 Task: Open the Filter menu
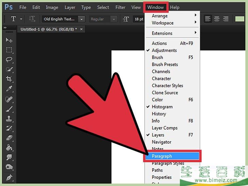(x=120, y=7)
